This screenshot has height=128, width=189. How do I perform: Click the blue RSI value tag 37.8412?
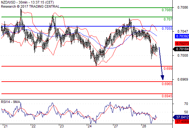pyautogui.click(x=181, y=117)
